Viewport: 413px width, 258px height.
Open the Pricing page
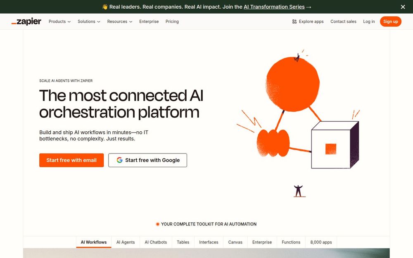click(x=172, y=21)
